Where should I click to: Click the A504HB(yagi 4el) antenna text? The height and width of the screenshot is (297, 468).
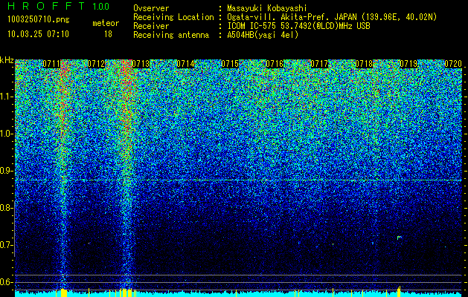[x=263, y=35]
